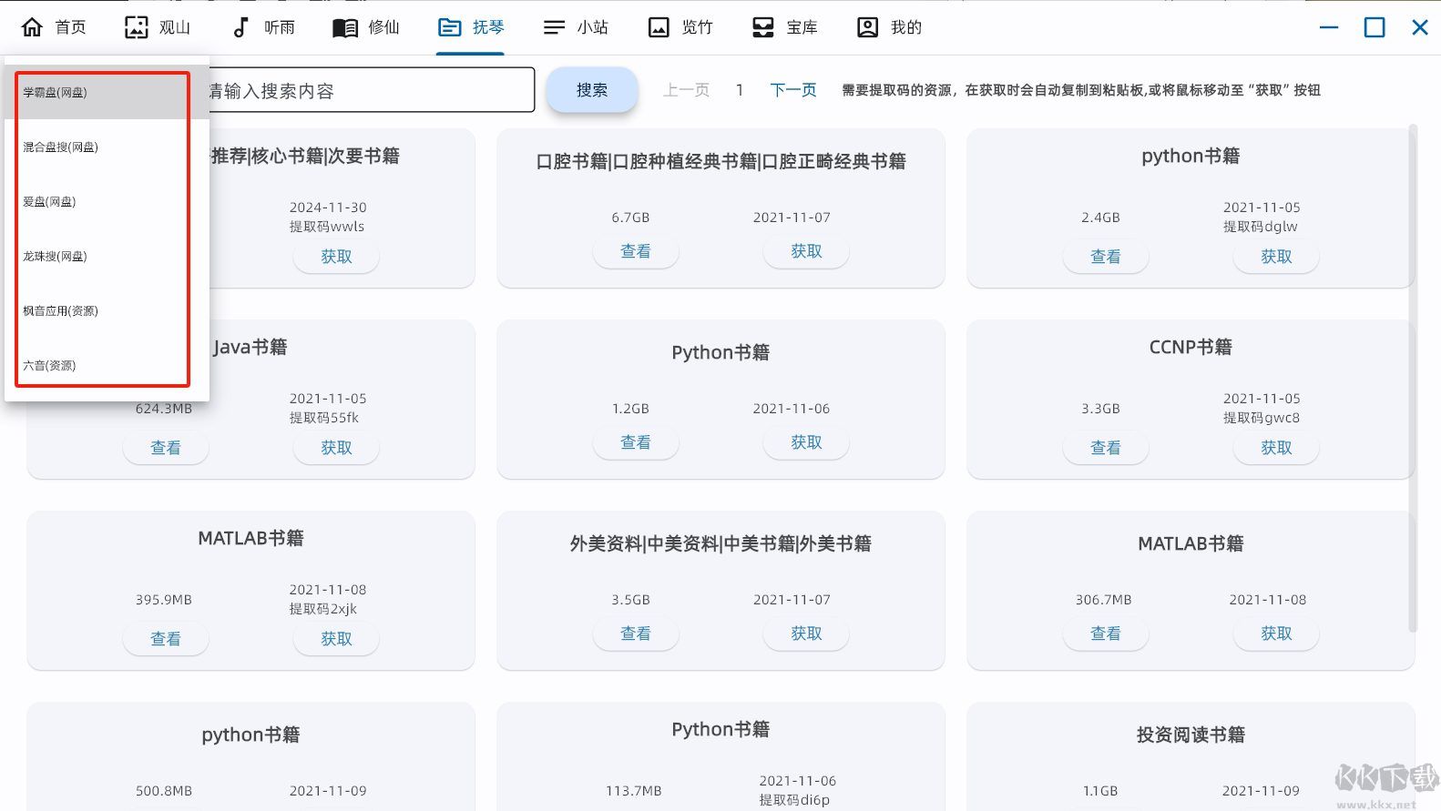Click the 提取码gwc8 text
The image size is (1441, 811).
click(1262, 418)
